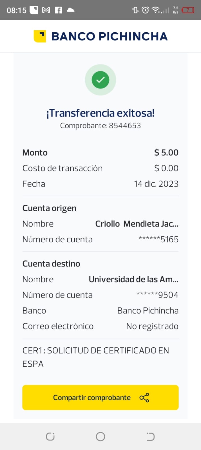Tap the BANCO PICHINCHA header title

tap(109, 36)
